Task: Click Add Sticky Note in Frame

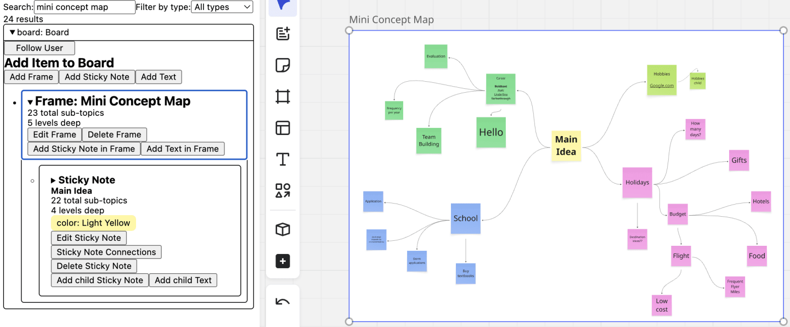Action: (84, 149)
